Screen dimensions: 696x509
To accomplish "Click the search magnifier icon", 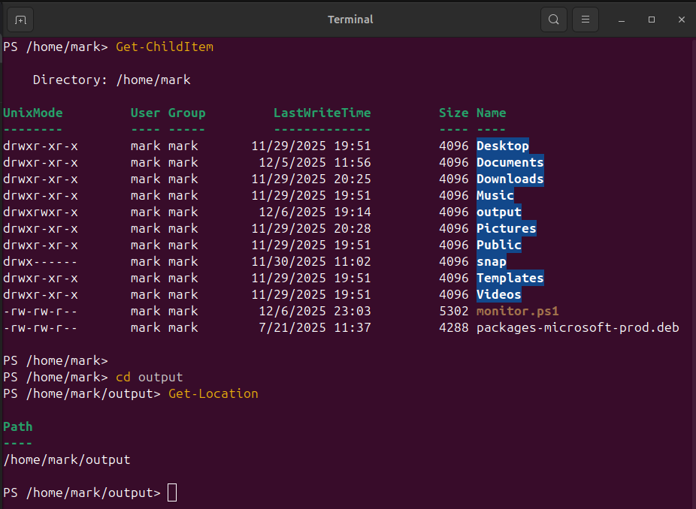I will 554,20.
